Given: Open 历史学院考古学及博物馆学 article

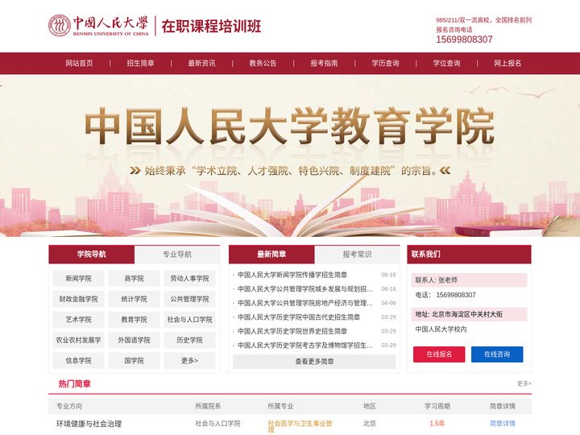Looking at the screenshot, I should click(x=304, y=345).
